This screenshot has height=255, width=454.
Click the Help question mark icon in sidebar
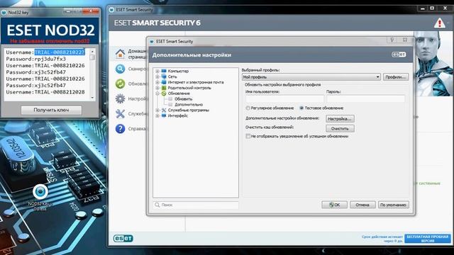120,129
